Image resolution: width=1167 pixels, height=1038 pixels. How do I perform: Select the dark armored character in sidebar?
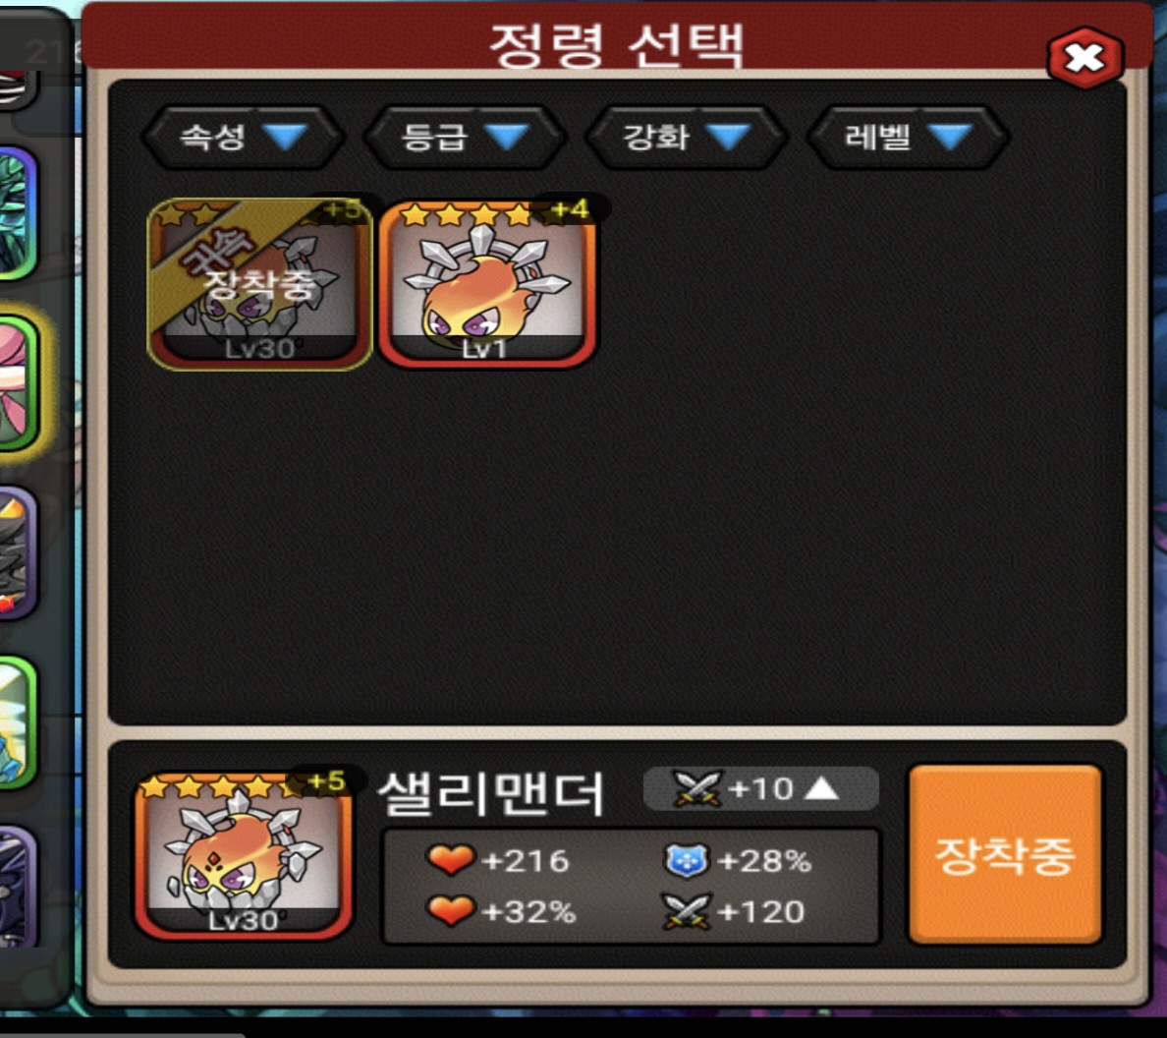18,552
